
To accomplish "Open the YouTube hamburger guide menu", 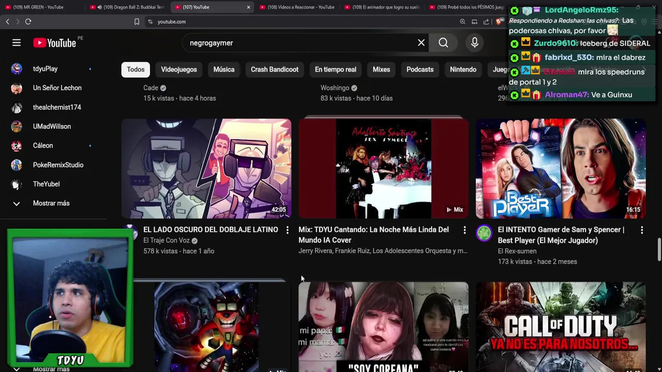I will tap(17, 43).
